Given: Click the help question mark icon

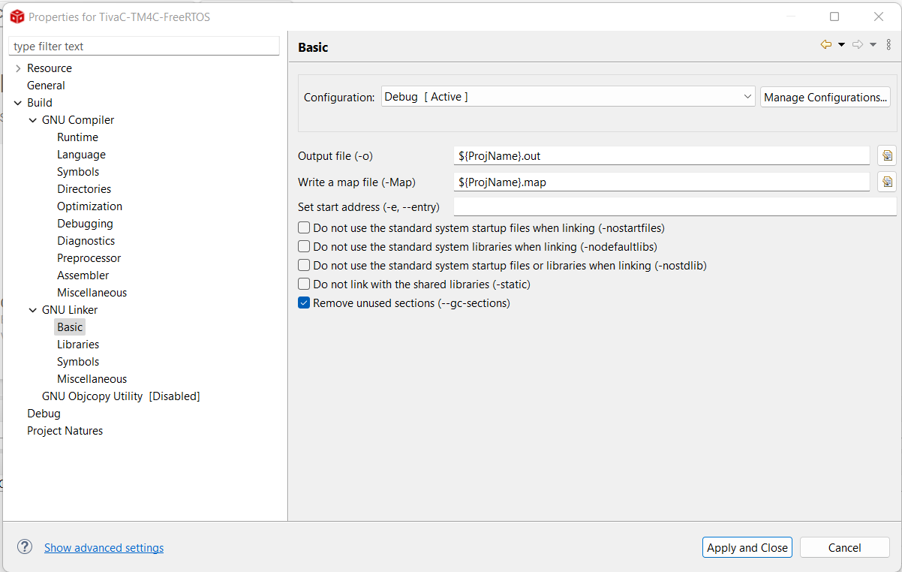Looking at the screenshot, I should [x=25, y=546].
